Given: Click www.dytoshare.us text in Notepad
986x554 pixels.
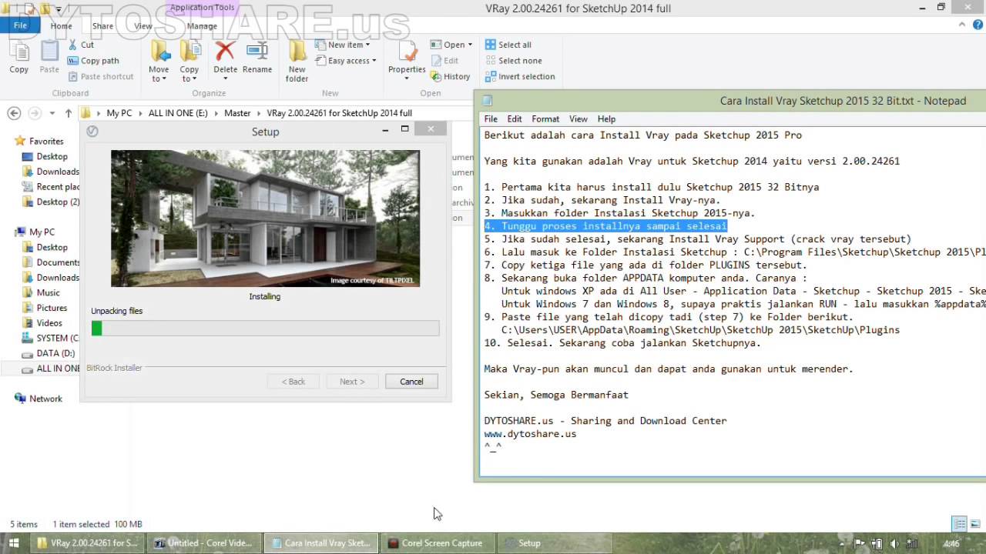Looking at the screenshot, I should [x=530, y=434].
